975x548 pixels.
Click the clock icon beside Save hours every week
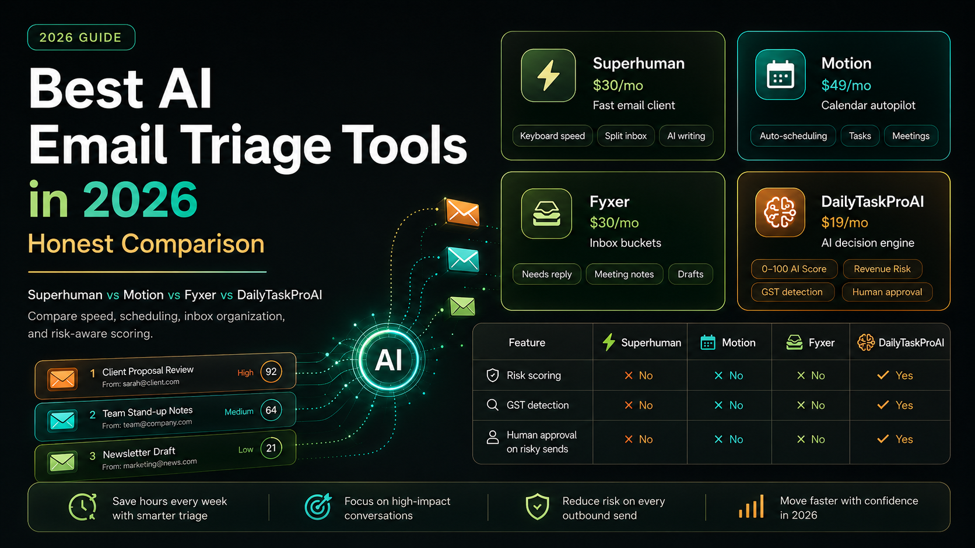(x=83, y=507)
